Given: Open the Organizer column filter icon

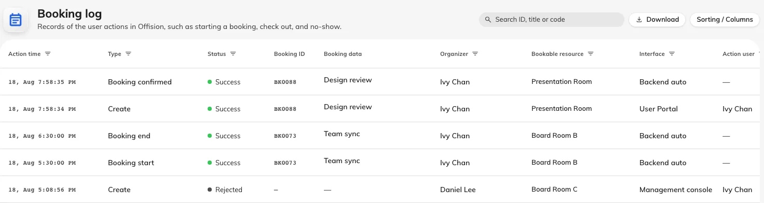Looking at the screenshot, I should [x=475, y=54].
